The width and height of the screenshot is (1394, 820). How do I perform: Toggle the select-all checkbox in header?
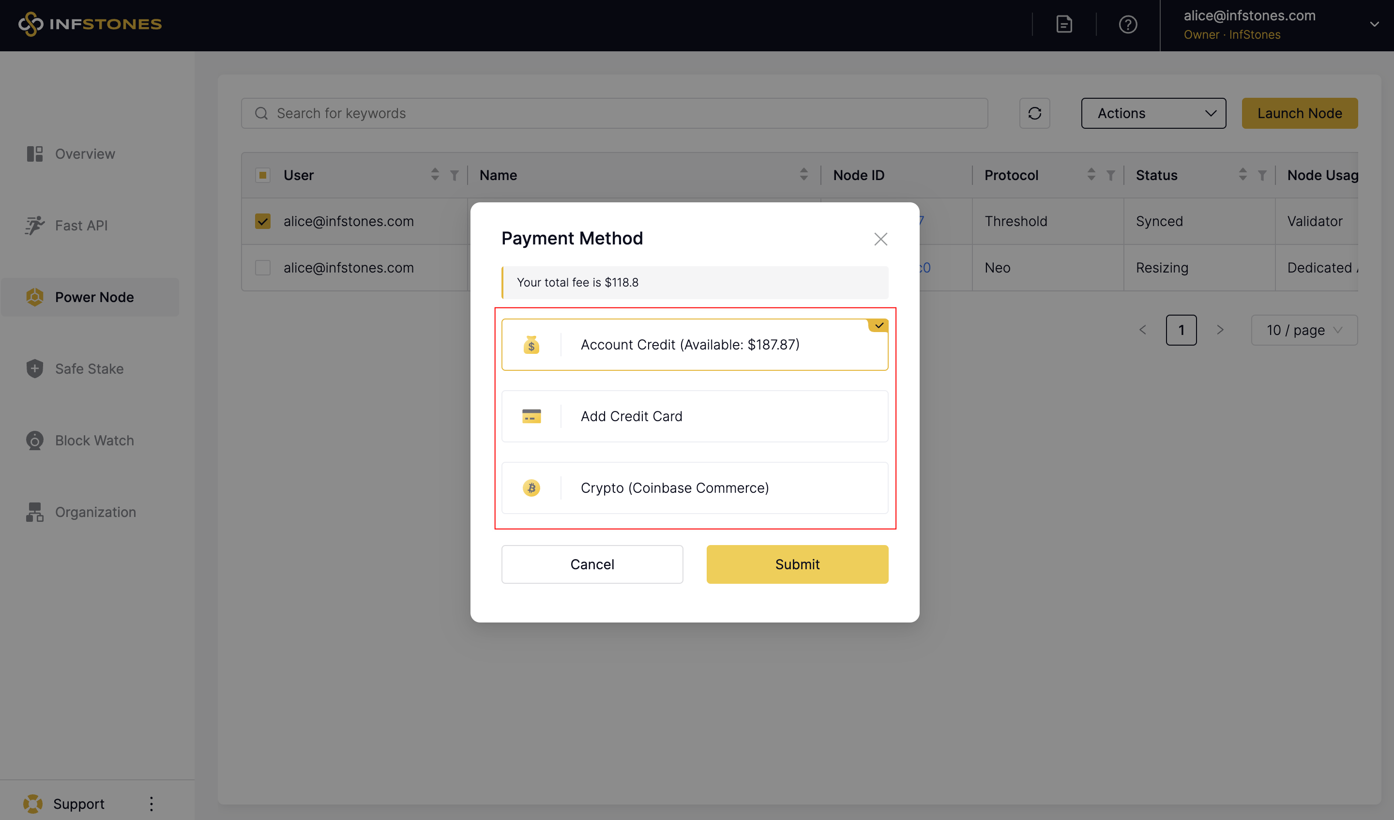[263, 175]
